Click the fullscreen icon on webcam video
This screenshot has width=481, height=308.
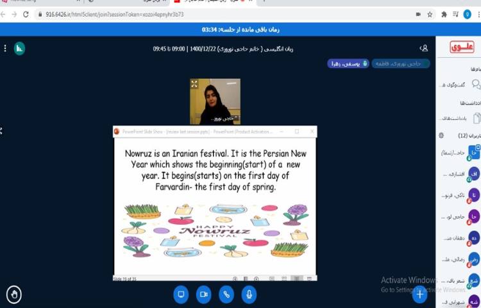point(195,84)
